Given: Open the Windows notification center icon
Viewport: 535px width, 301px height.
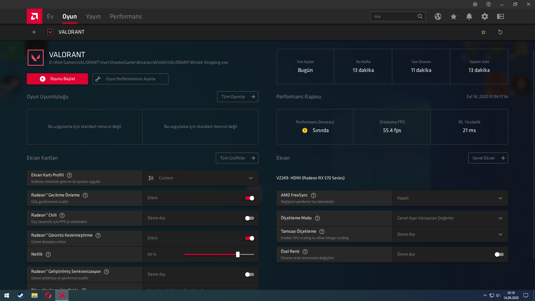Looking at the screenshot, I should click(526, 295).
